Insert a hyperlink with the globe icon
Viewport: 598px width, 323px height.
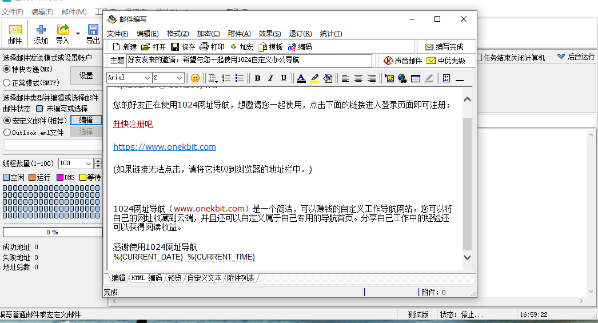pos(402,78)
